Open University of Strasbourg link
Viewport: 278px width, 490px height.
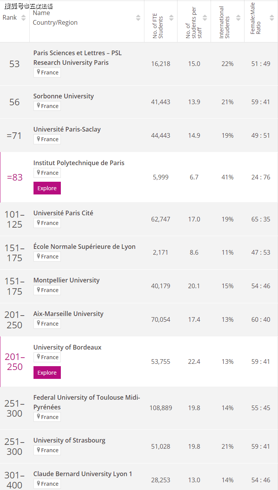tap(69, 440)
